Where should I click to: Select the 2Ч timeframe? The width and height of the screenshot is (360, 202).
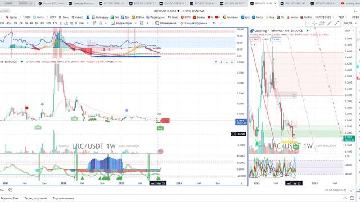(21, 23)
